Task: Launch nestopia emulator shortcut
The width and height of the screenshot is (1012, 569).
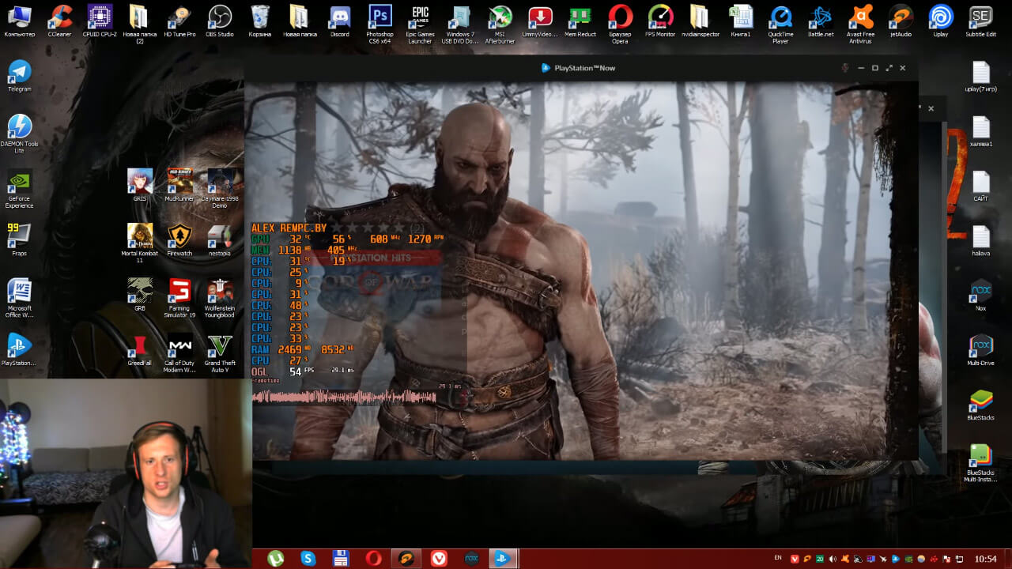Action: (x=219, y=240)
